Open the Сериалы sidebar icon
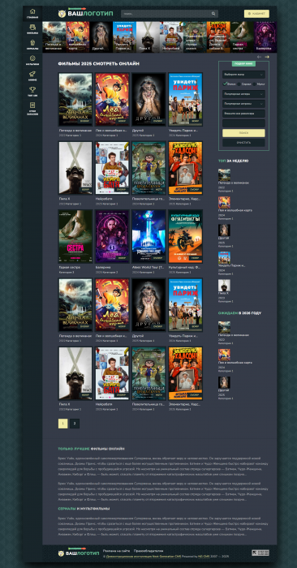Viewport: 297px width, 568px height. [x=32, y=43]
